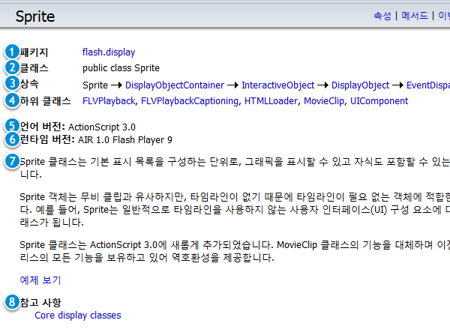Click the 하위 클래스 label
The image size is (450, 332).
(45, 101)
